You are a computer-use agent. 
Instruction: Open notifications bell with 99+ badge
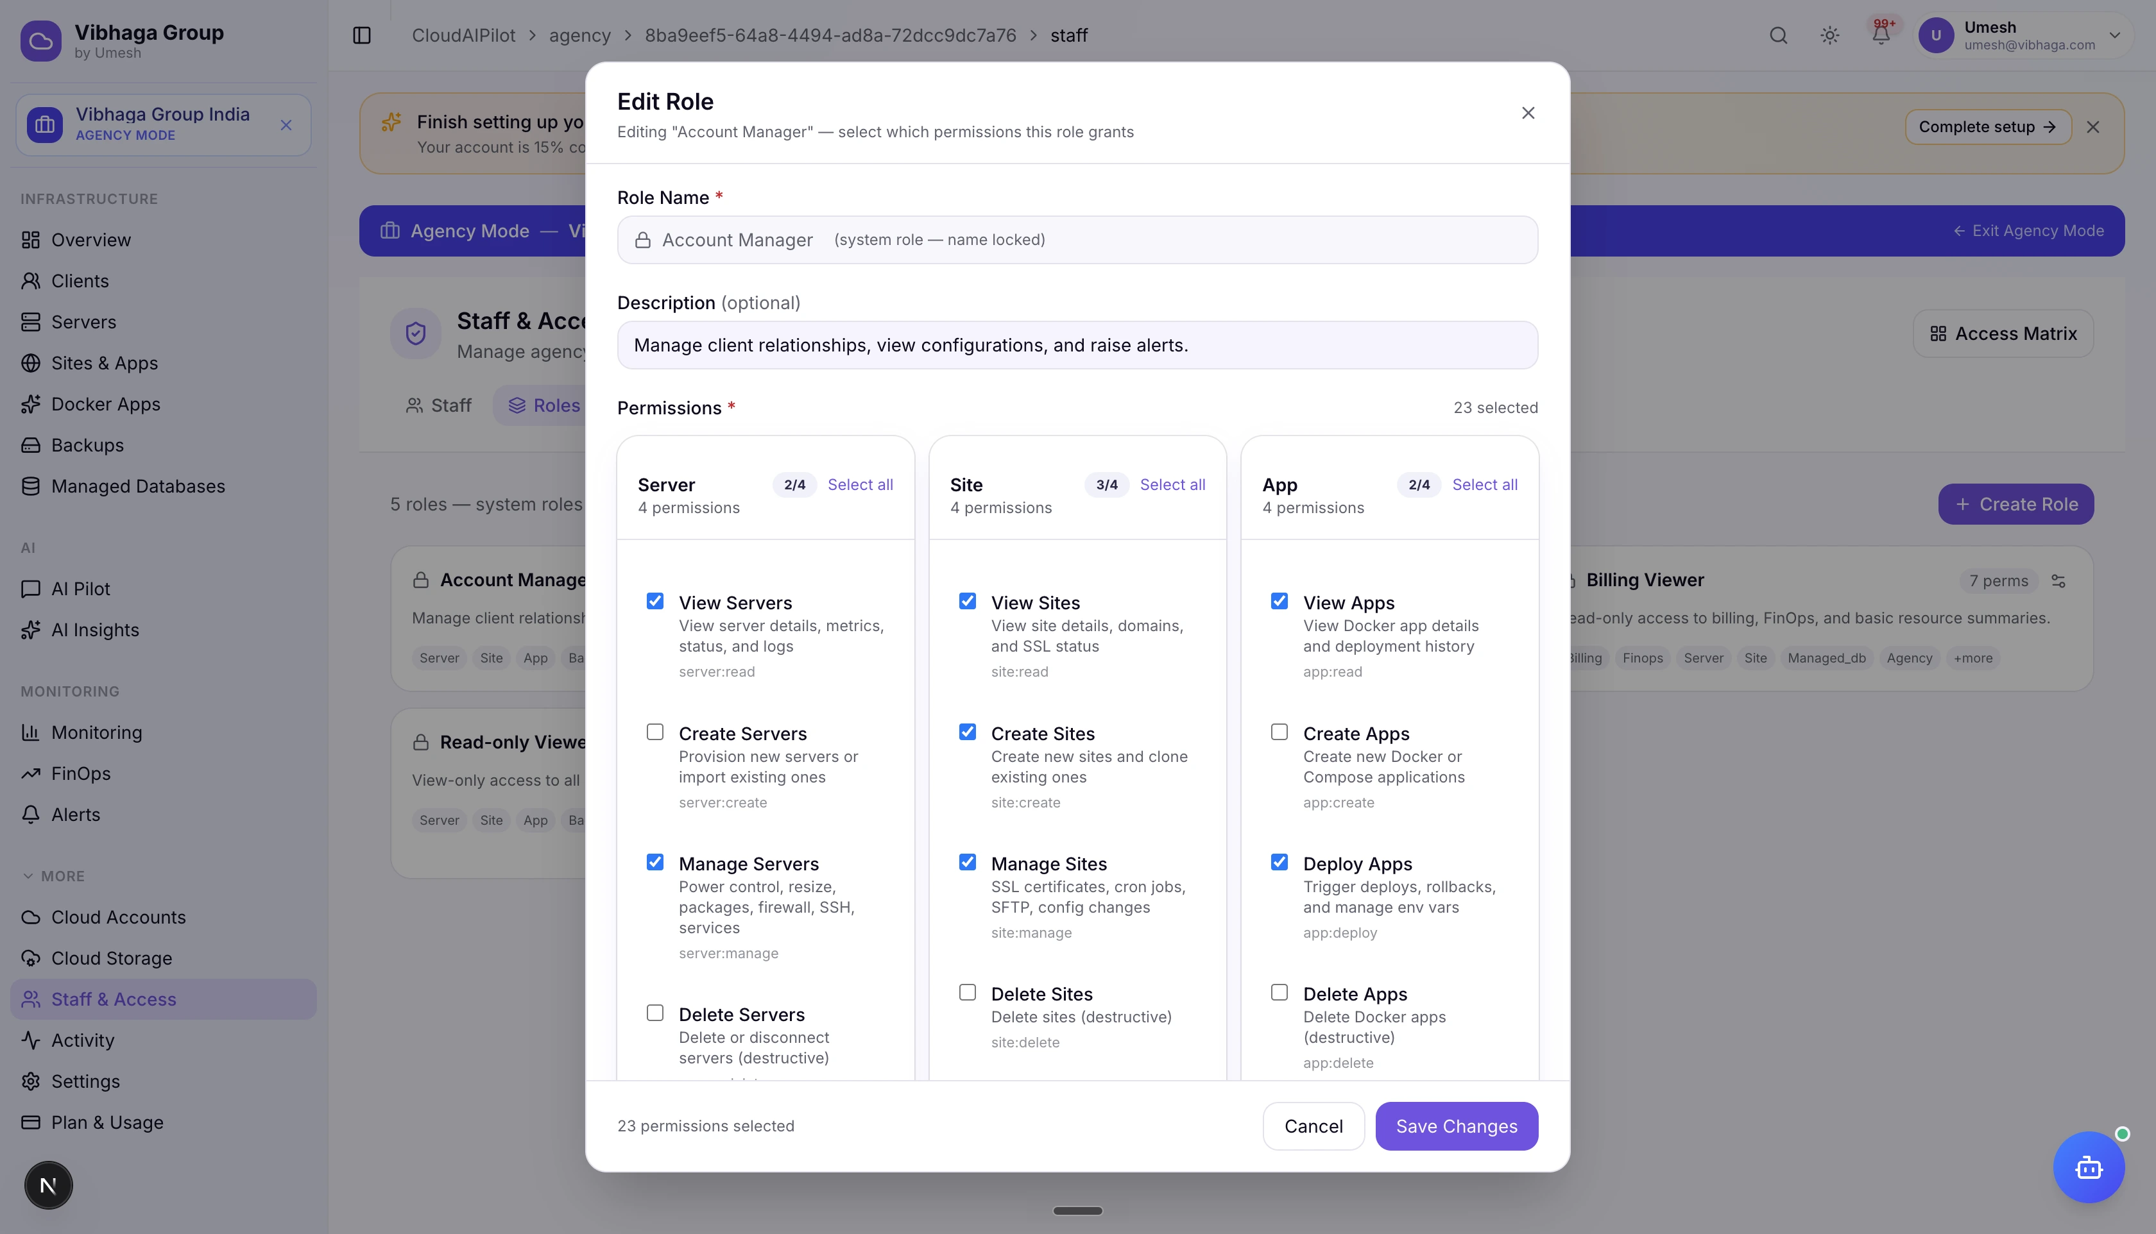[1881, 33]
